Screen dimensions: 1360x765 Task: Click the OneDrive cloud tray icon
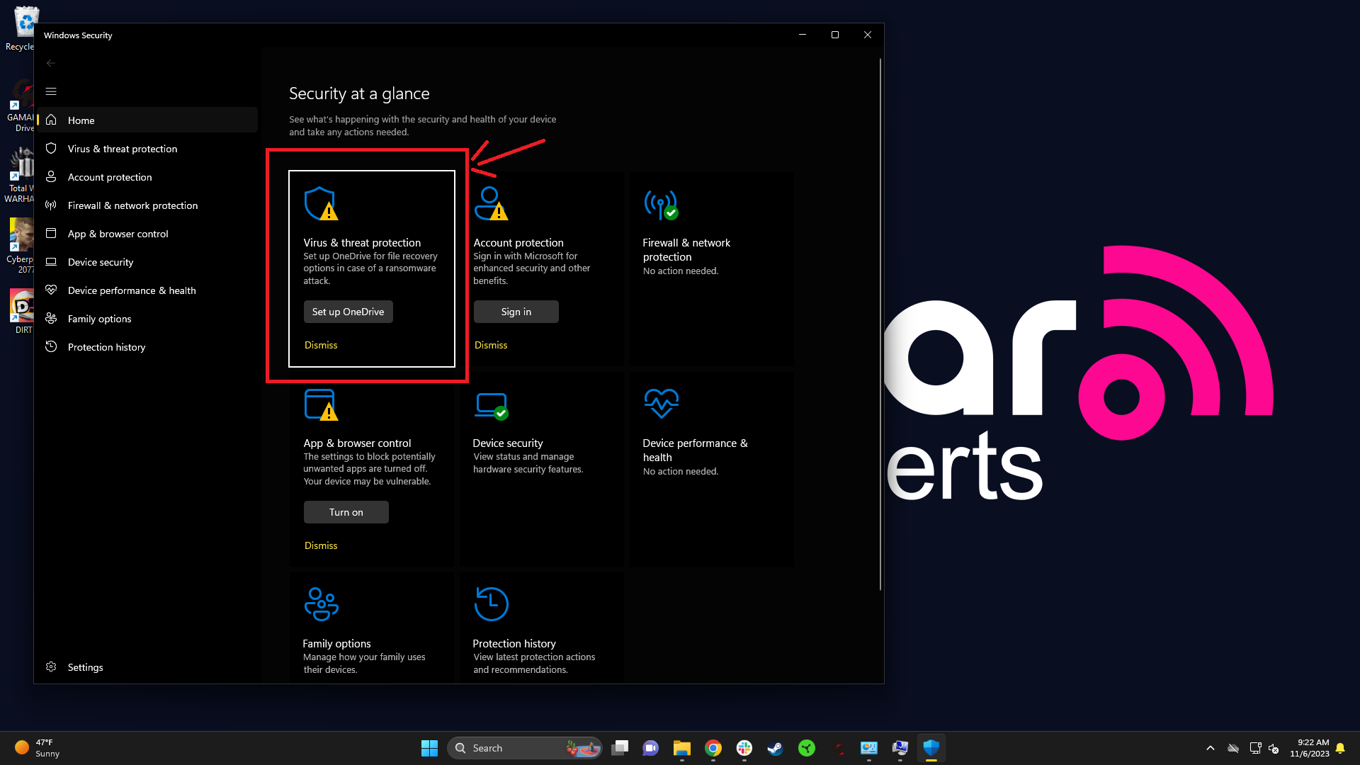[1233, 748]
